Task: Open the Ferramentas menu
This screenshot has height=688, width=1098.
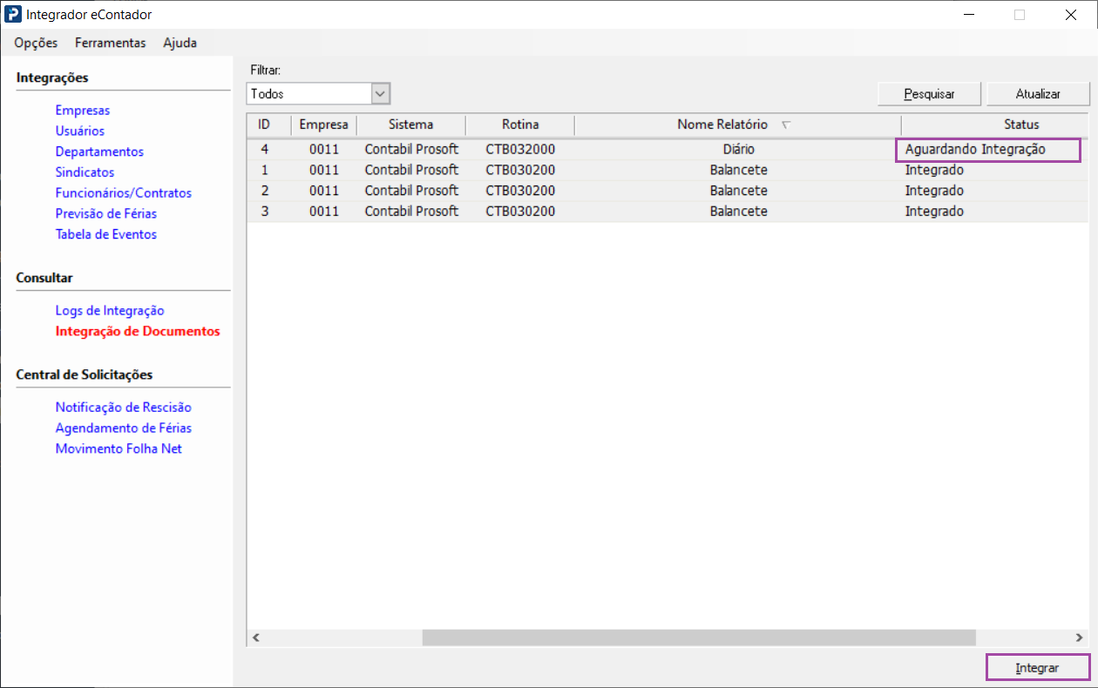Action: (110, 43)
